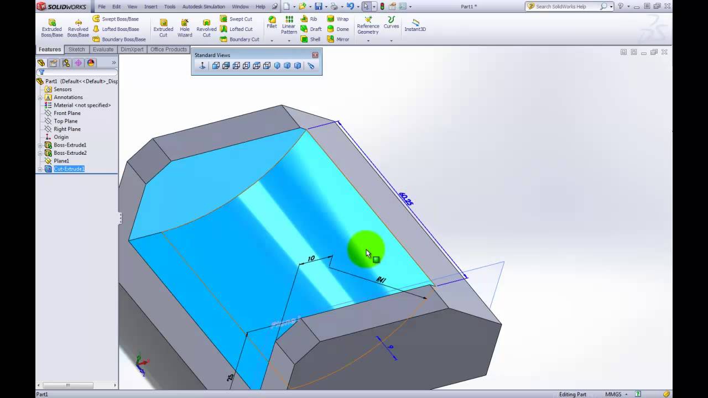Viewport: 708px width, 398px height.
Task: Open the File menu
Action: pyautogui.click(x=102, y=7)
